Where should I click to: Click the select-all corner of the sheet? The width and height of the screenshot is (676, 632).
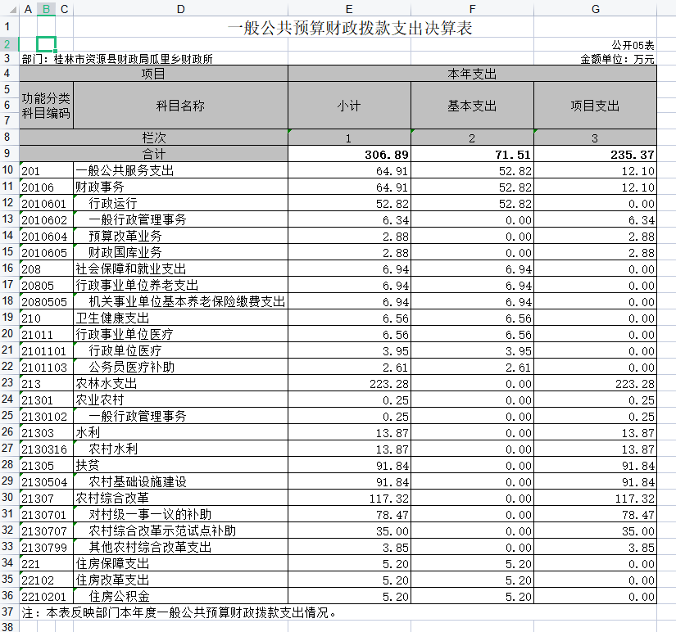coord(8,8)
